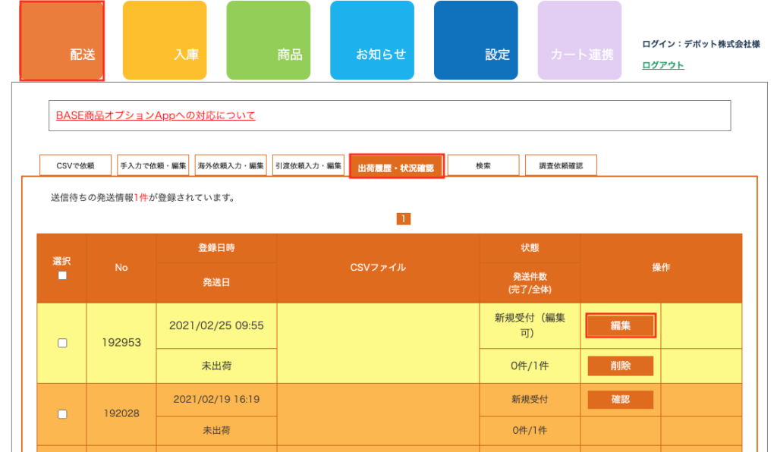Select the 引渡依頼入力・編集 tab
Viewport: 777px width, 452px height.
point(309,165)
